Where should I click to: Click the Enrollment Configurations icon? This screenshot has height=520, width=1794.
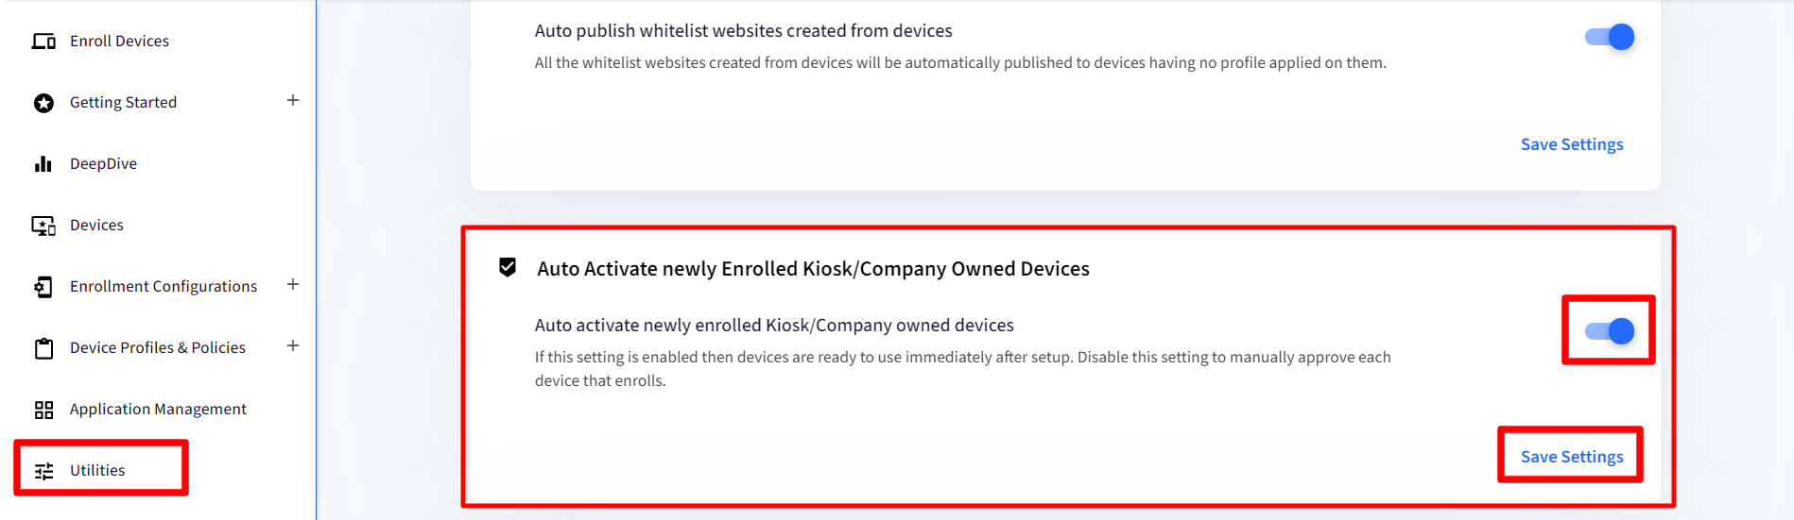click(x=43, y=287)
